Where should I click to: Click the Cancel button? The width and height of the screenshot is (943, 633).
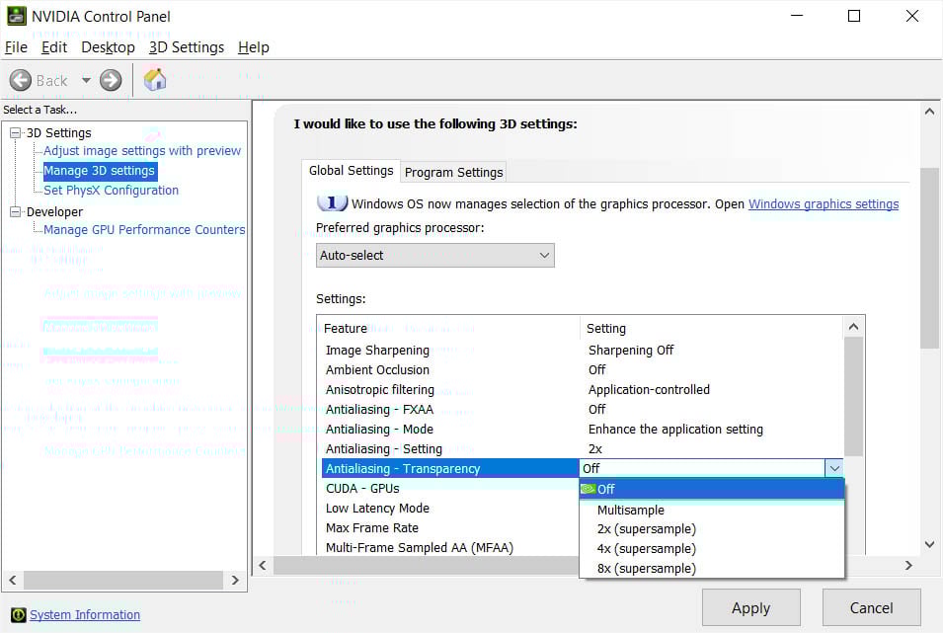click(x=872, y=607)
